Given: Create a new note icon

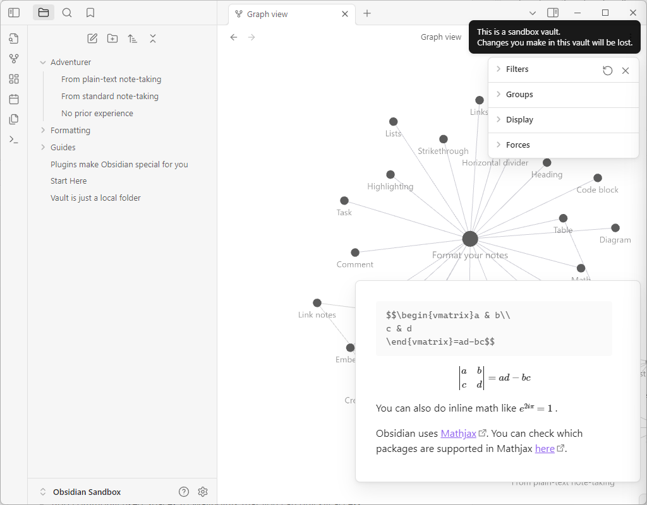Looking at the screenshot, I should pyautogui.click(x=92, y=39).
